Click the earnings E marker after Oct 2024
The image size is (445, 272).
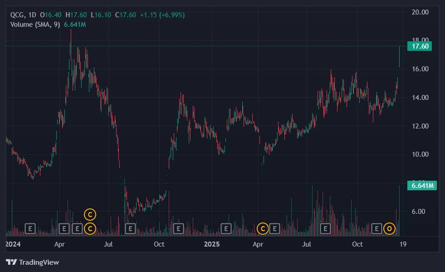pos(178,228)
